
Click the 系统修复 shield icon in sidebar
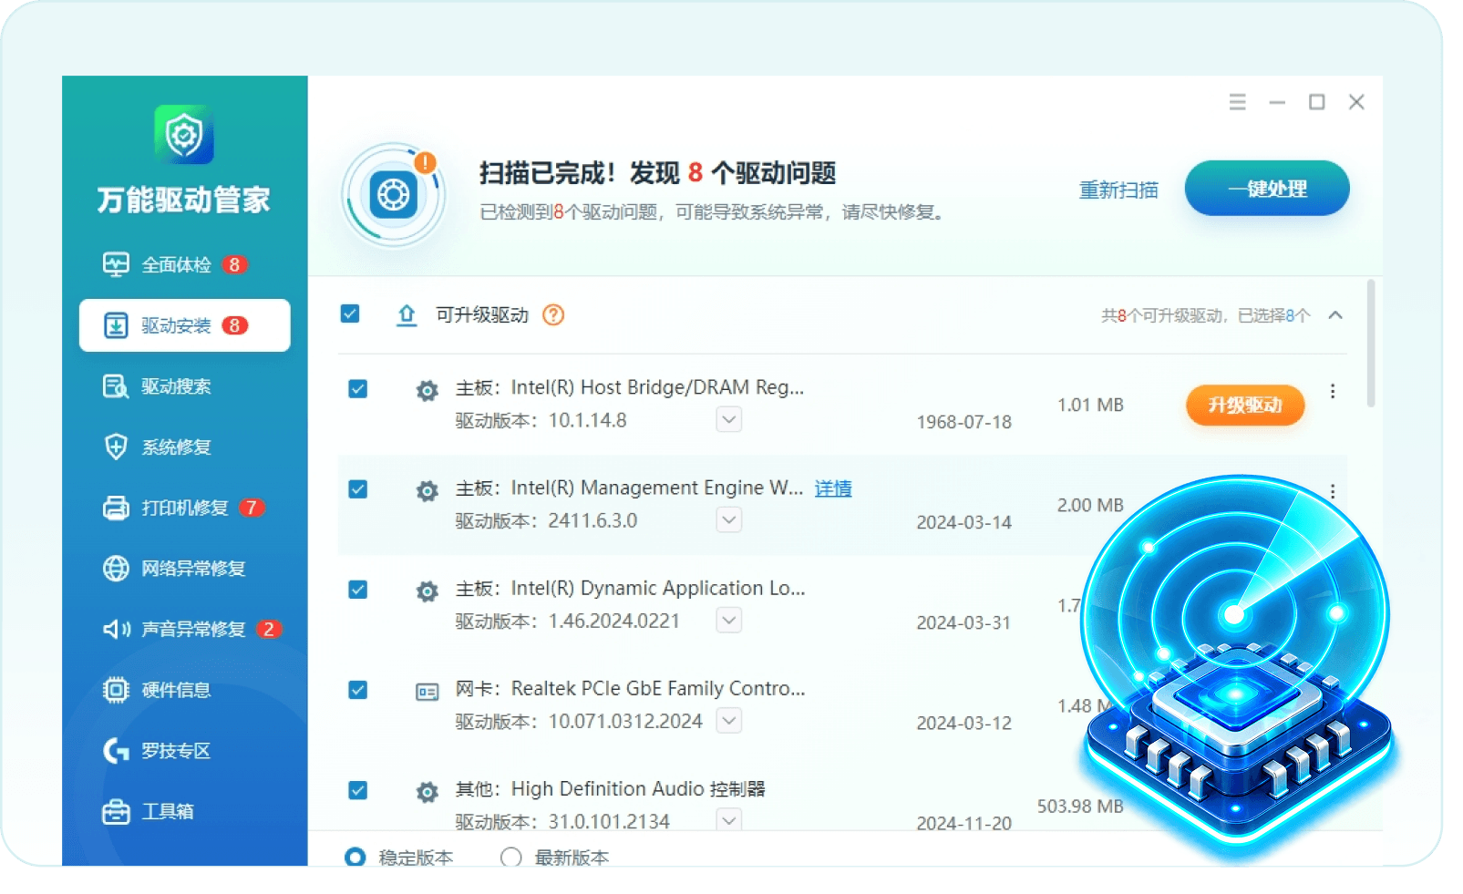[x=116, y=447]
